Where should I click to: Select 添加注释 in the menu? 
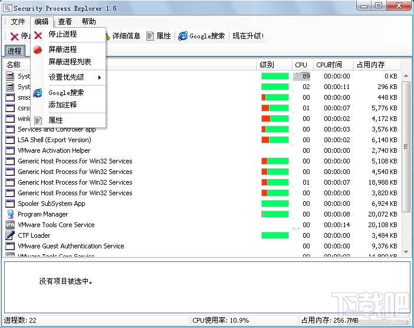(68, 105)
